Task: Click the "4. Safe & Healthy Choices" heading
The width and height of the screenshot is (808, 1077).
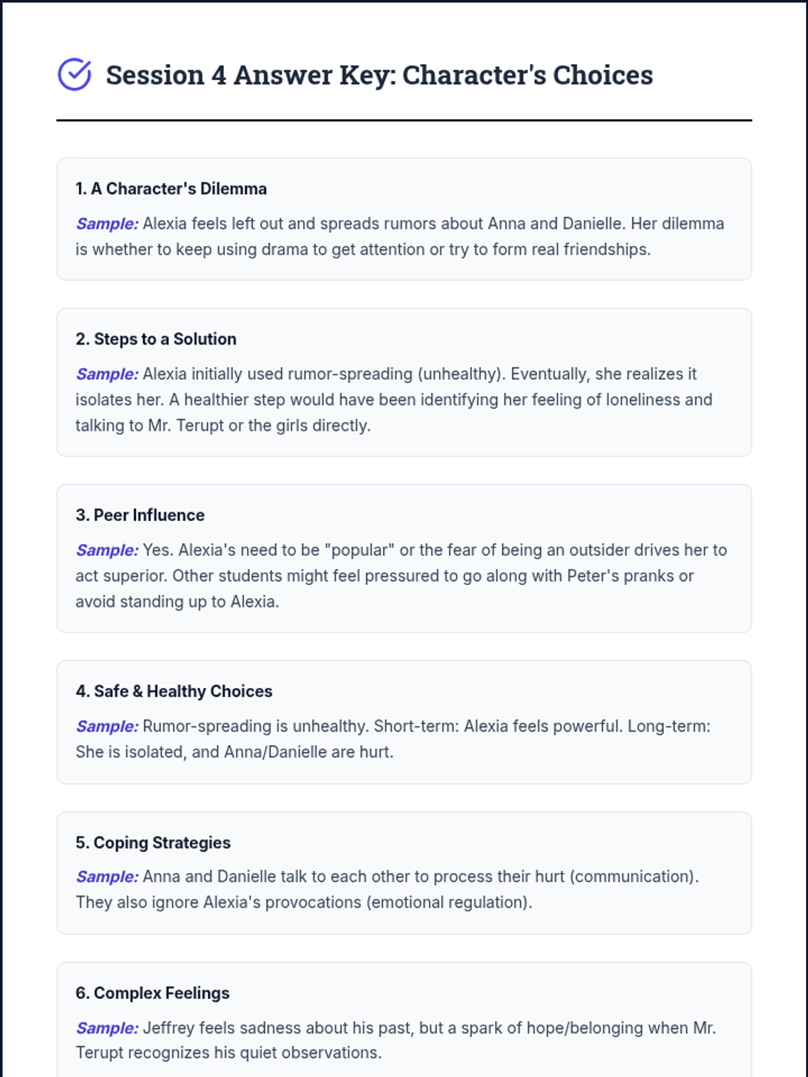Action: (x=174, y=691)
